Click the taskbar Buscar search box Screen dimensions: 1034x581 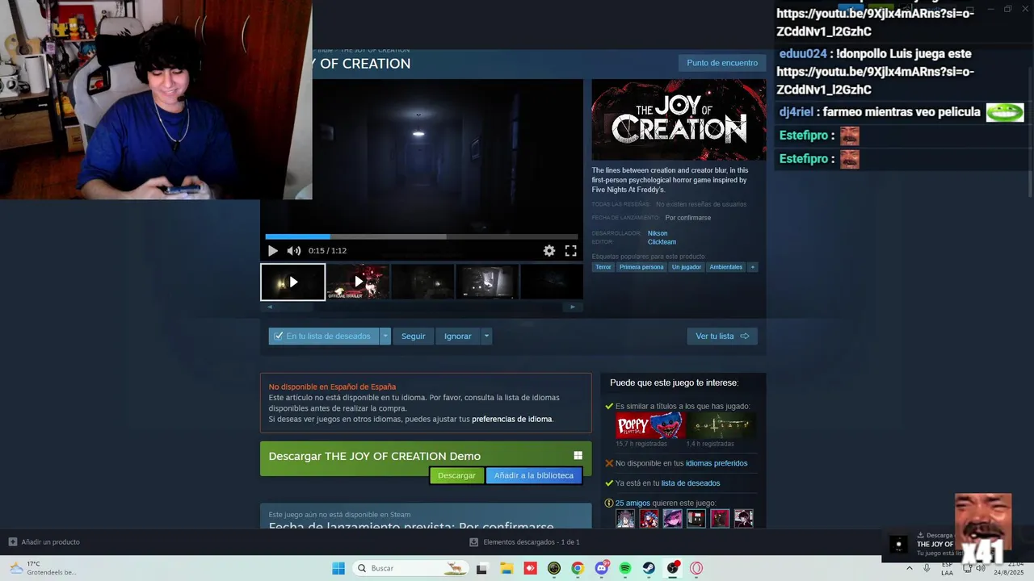[412, 568]
